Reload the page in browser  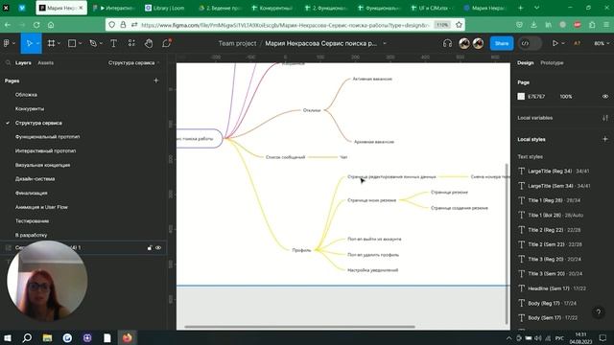pyautogui.click(x=36, y=25)
